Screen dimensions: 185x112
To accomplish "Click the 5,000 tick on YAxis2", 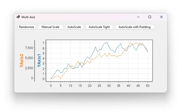I will pos(29,58).
